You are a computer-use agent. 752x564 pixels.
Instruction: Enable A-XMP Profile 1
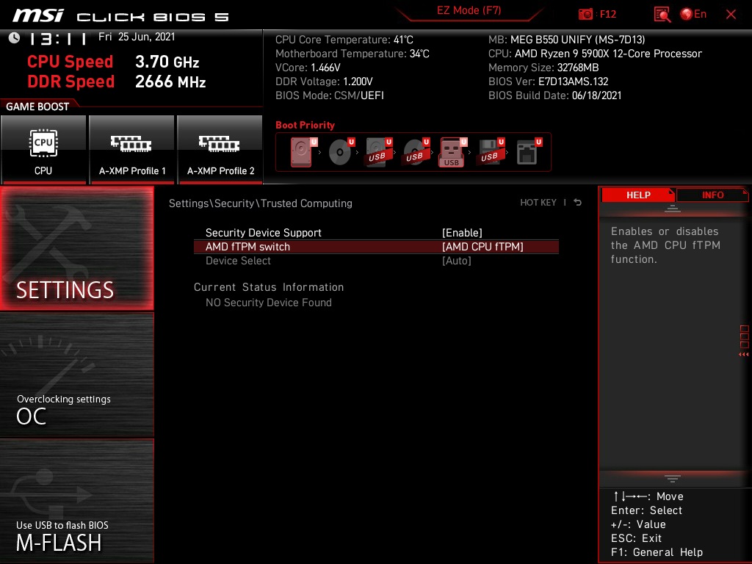pyautogui.click(x=132, y=149)
